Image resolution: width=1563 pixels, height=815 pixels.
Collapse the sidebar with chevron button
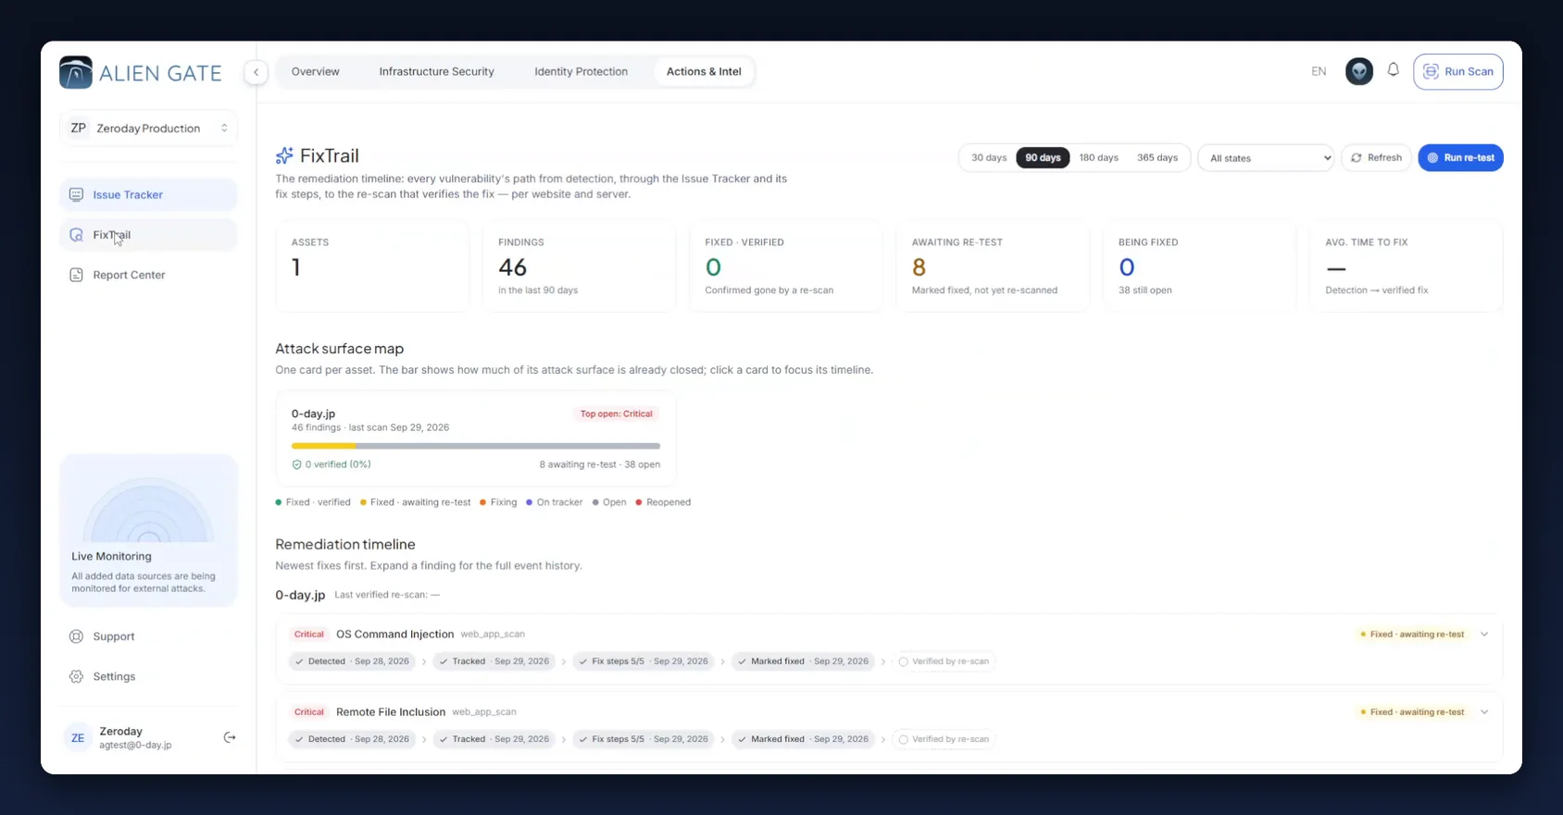(x=256, y=72)
